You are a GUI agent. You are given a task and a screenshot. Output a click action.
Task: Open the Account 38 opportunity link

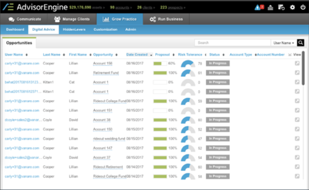pyautogui.click(x=102, y=120)
